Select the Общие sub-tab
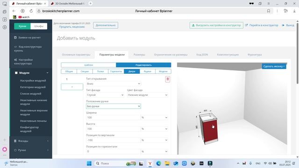 (69, 71)
